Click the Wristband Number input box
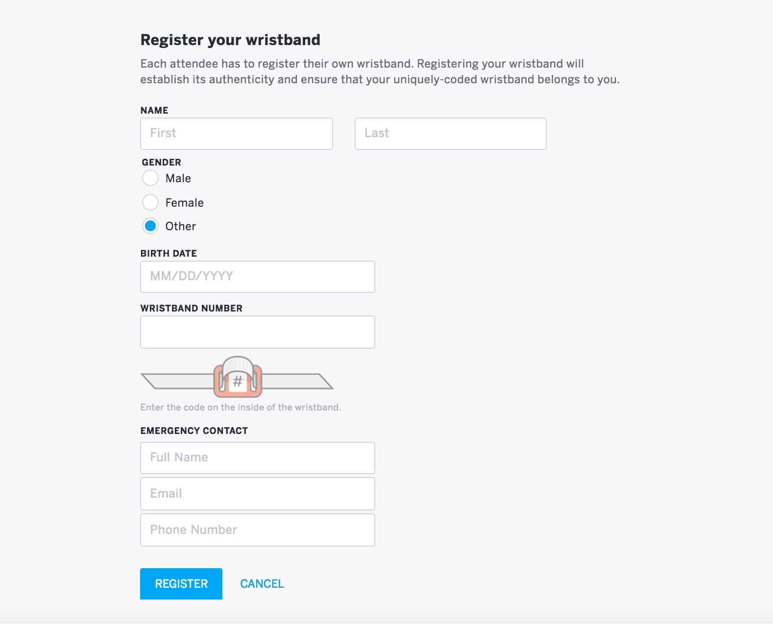The width and height of the screenshot is (773, 624). [258, 332]
